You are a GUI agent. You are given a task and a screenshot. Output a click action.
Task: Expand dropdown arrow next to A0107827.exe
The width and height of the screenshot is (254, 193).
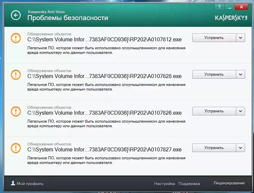tap(240, 148)
